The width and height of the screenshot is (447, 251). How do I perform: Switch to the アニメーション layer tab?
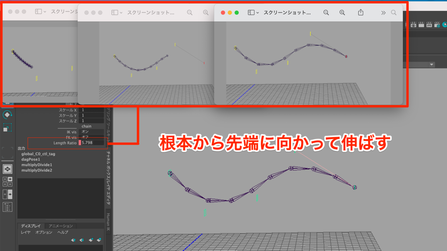[61, 226]
